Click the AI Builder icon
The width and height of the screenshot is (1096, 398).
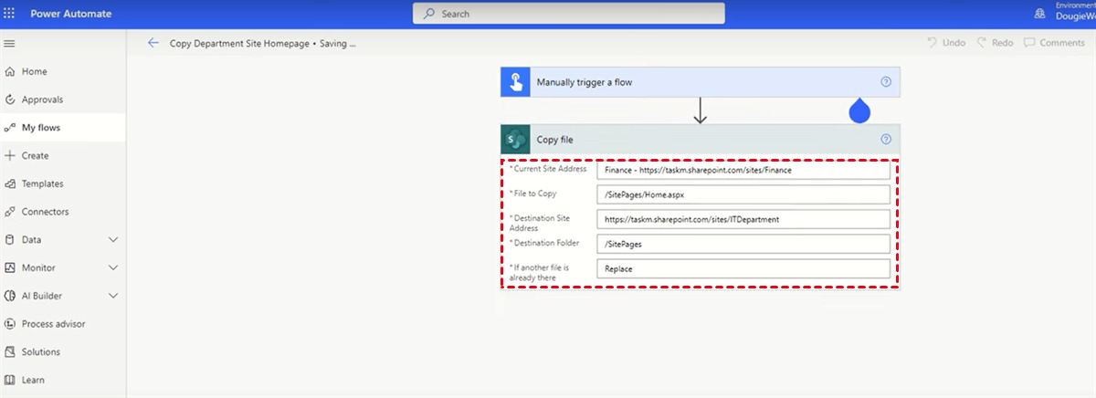pyautogui.click(x=10, y=296)
